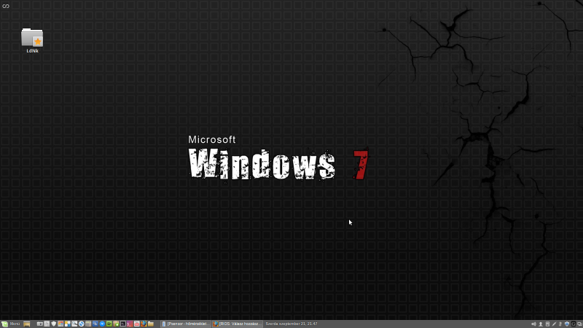Open the LdNk folder on the desktop
The height and width of the screenshot is (328, 583).
coord(32,41)
